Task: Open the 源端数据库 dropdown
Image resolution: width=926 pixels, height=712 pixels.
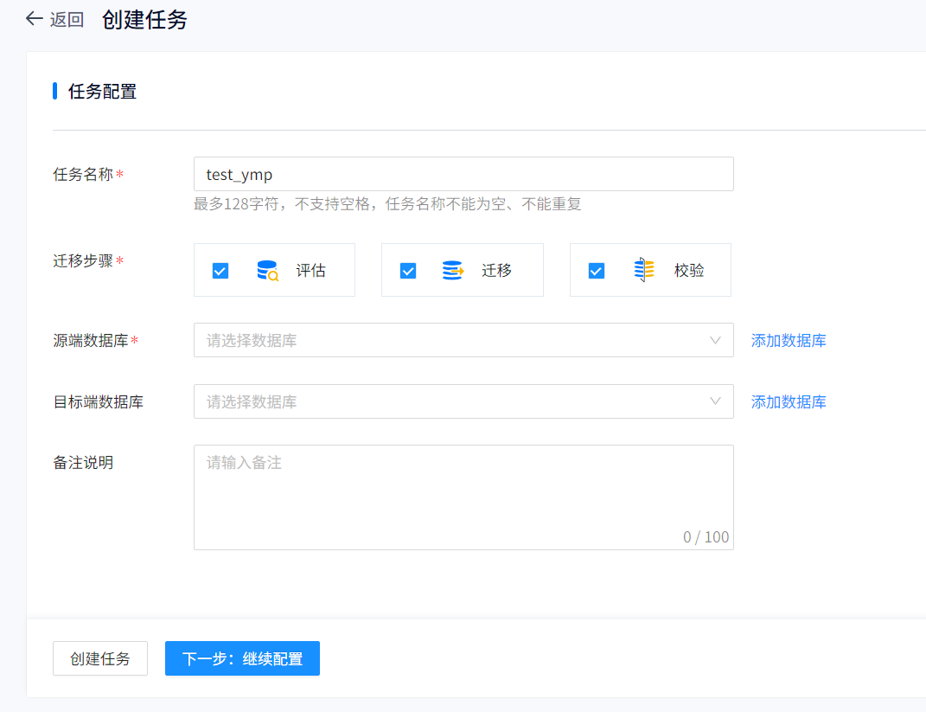Action: point(463,340)
